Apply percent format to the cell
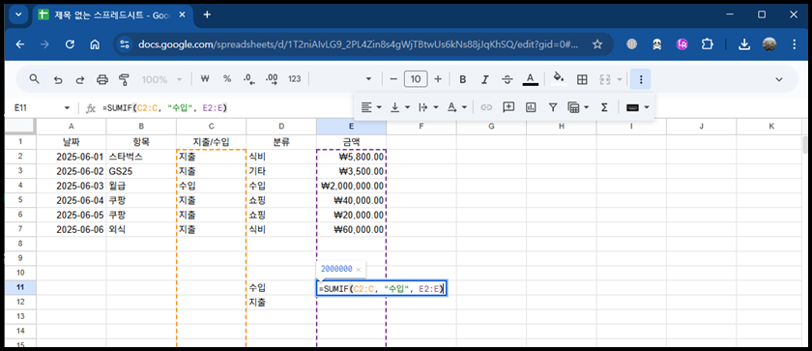This screenshot has height=351, width=812. click(227, 79)
